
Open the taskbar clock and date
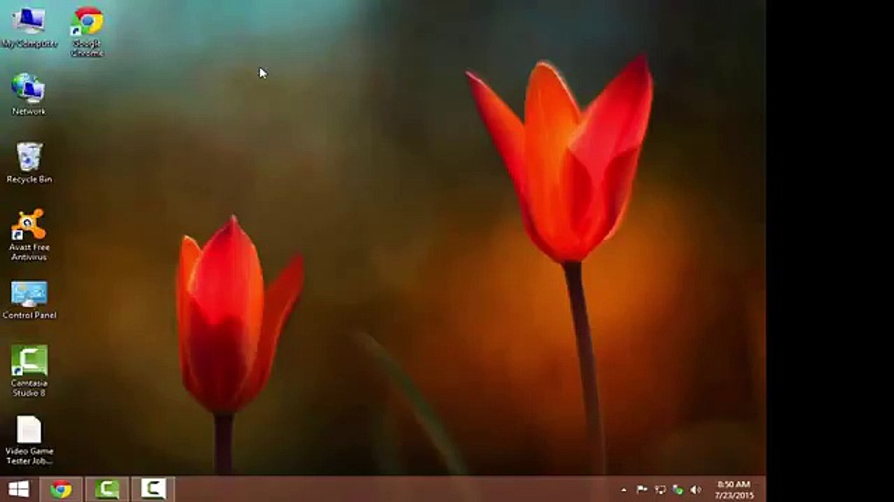point(734,489)
